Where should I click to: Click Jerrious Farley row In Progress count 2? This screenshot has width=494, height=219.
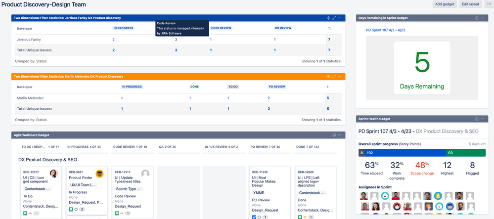pyautogui.click(x=113, y=40)
